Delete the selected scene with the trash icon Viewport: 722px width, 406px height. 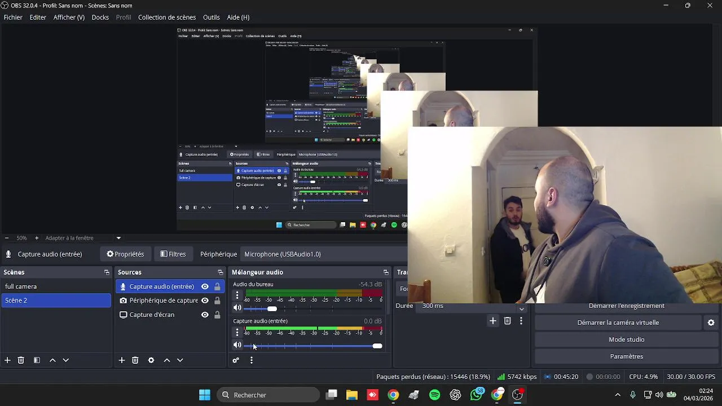coord(21,360)
